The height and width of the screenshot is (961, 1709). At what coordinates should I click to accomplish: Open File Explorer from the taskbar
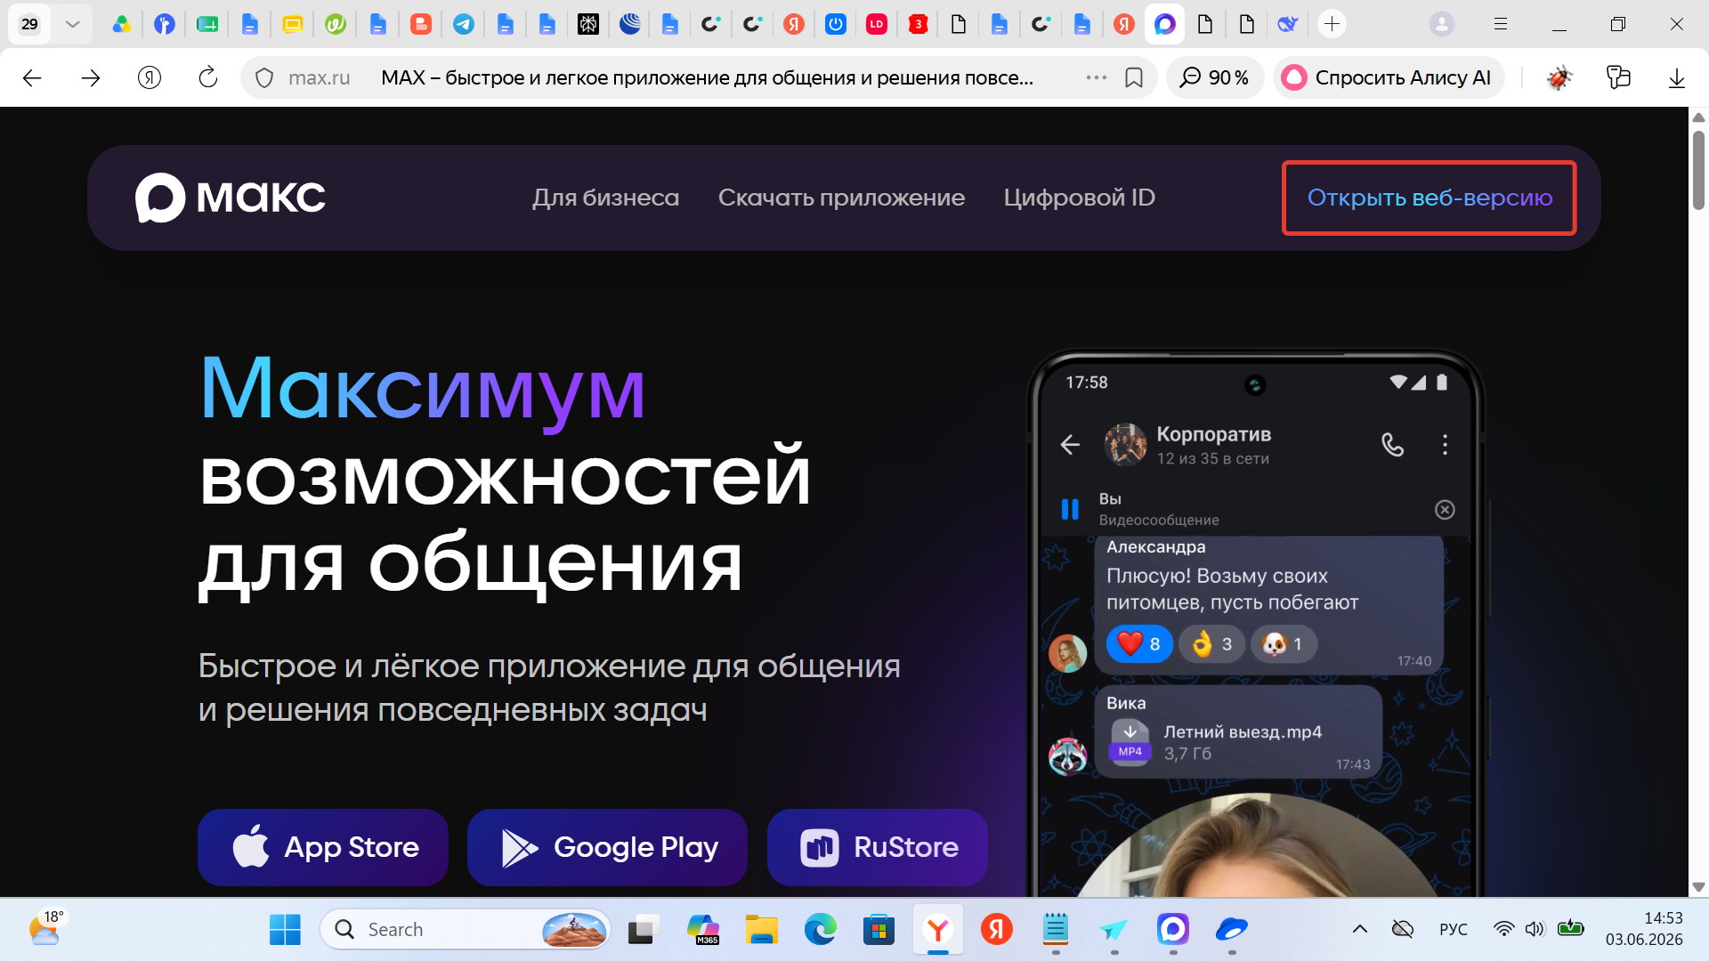tap(761, 930)
